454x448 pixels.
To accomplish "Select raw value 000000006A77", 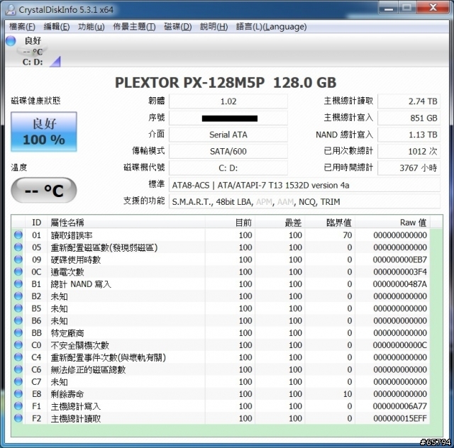I will [400, 406].
